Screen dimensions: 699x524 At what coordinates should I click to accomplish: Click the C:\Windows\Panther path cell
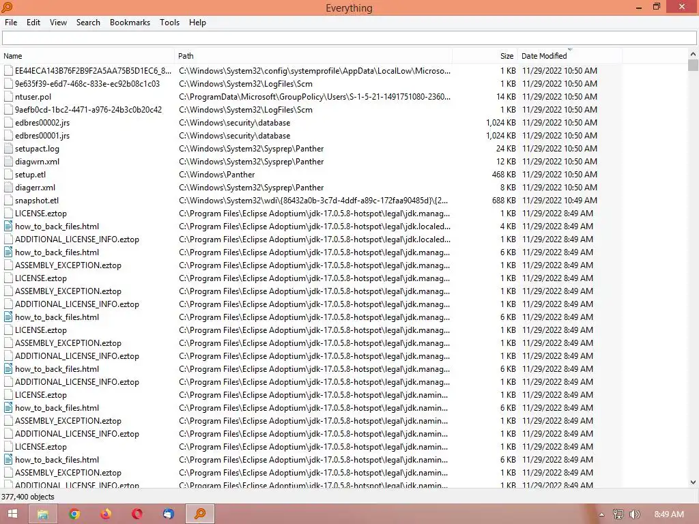216,174
